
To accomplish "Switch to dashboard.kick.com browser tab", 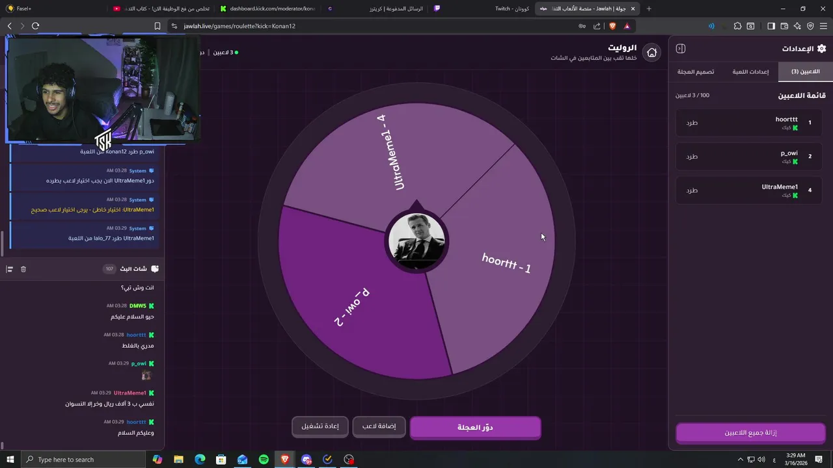I will click(x=269, y=8).
